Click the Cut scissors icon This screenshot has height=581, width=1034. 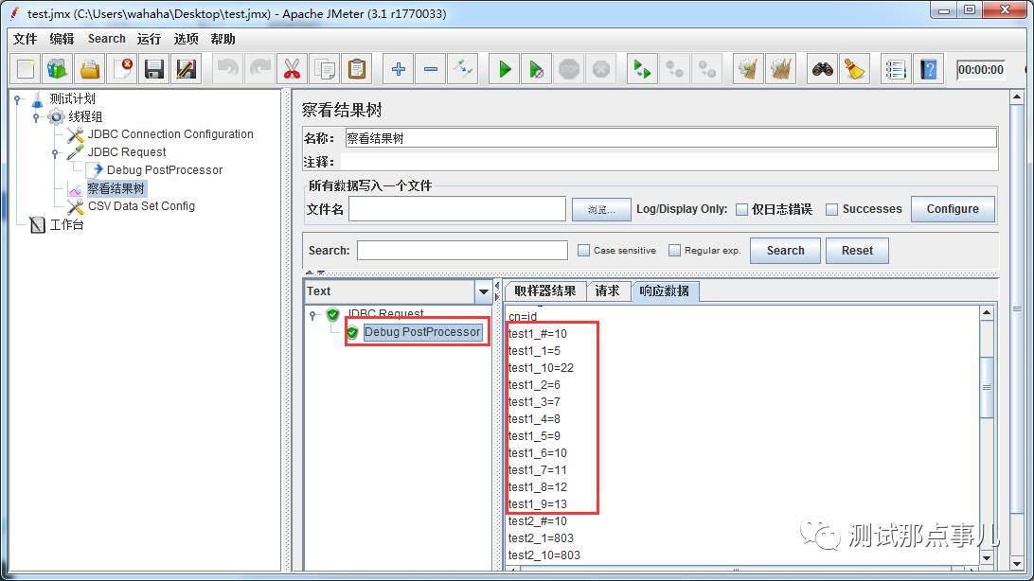click(293, 69)
